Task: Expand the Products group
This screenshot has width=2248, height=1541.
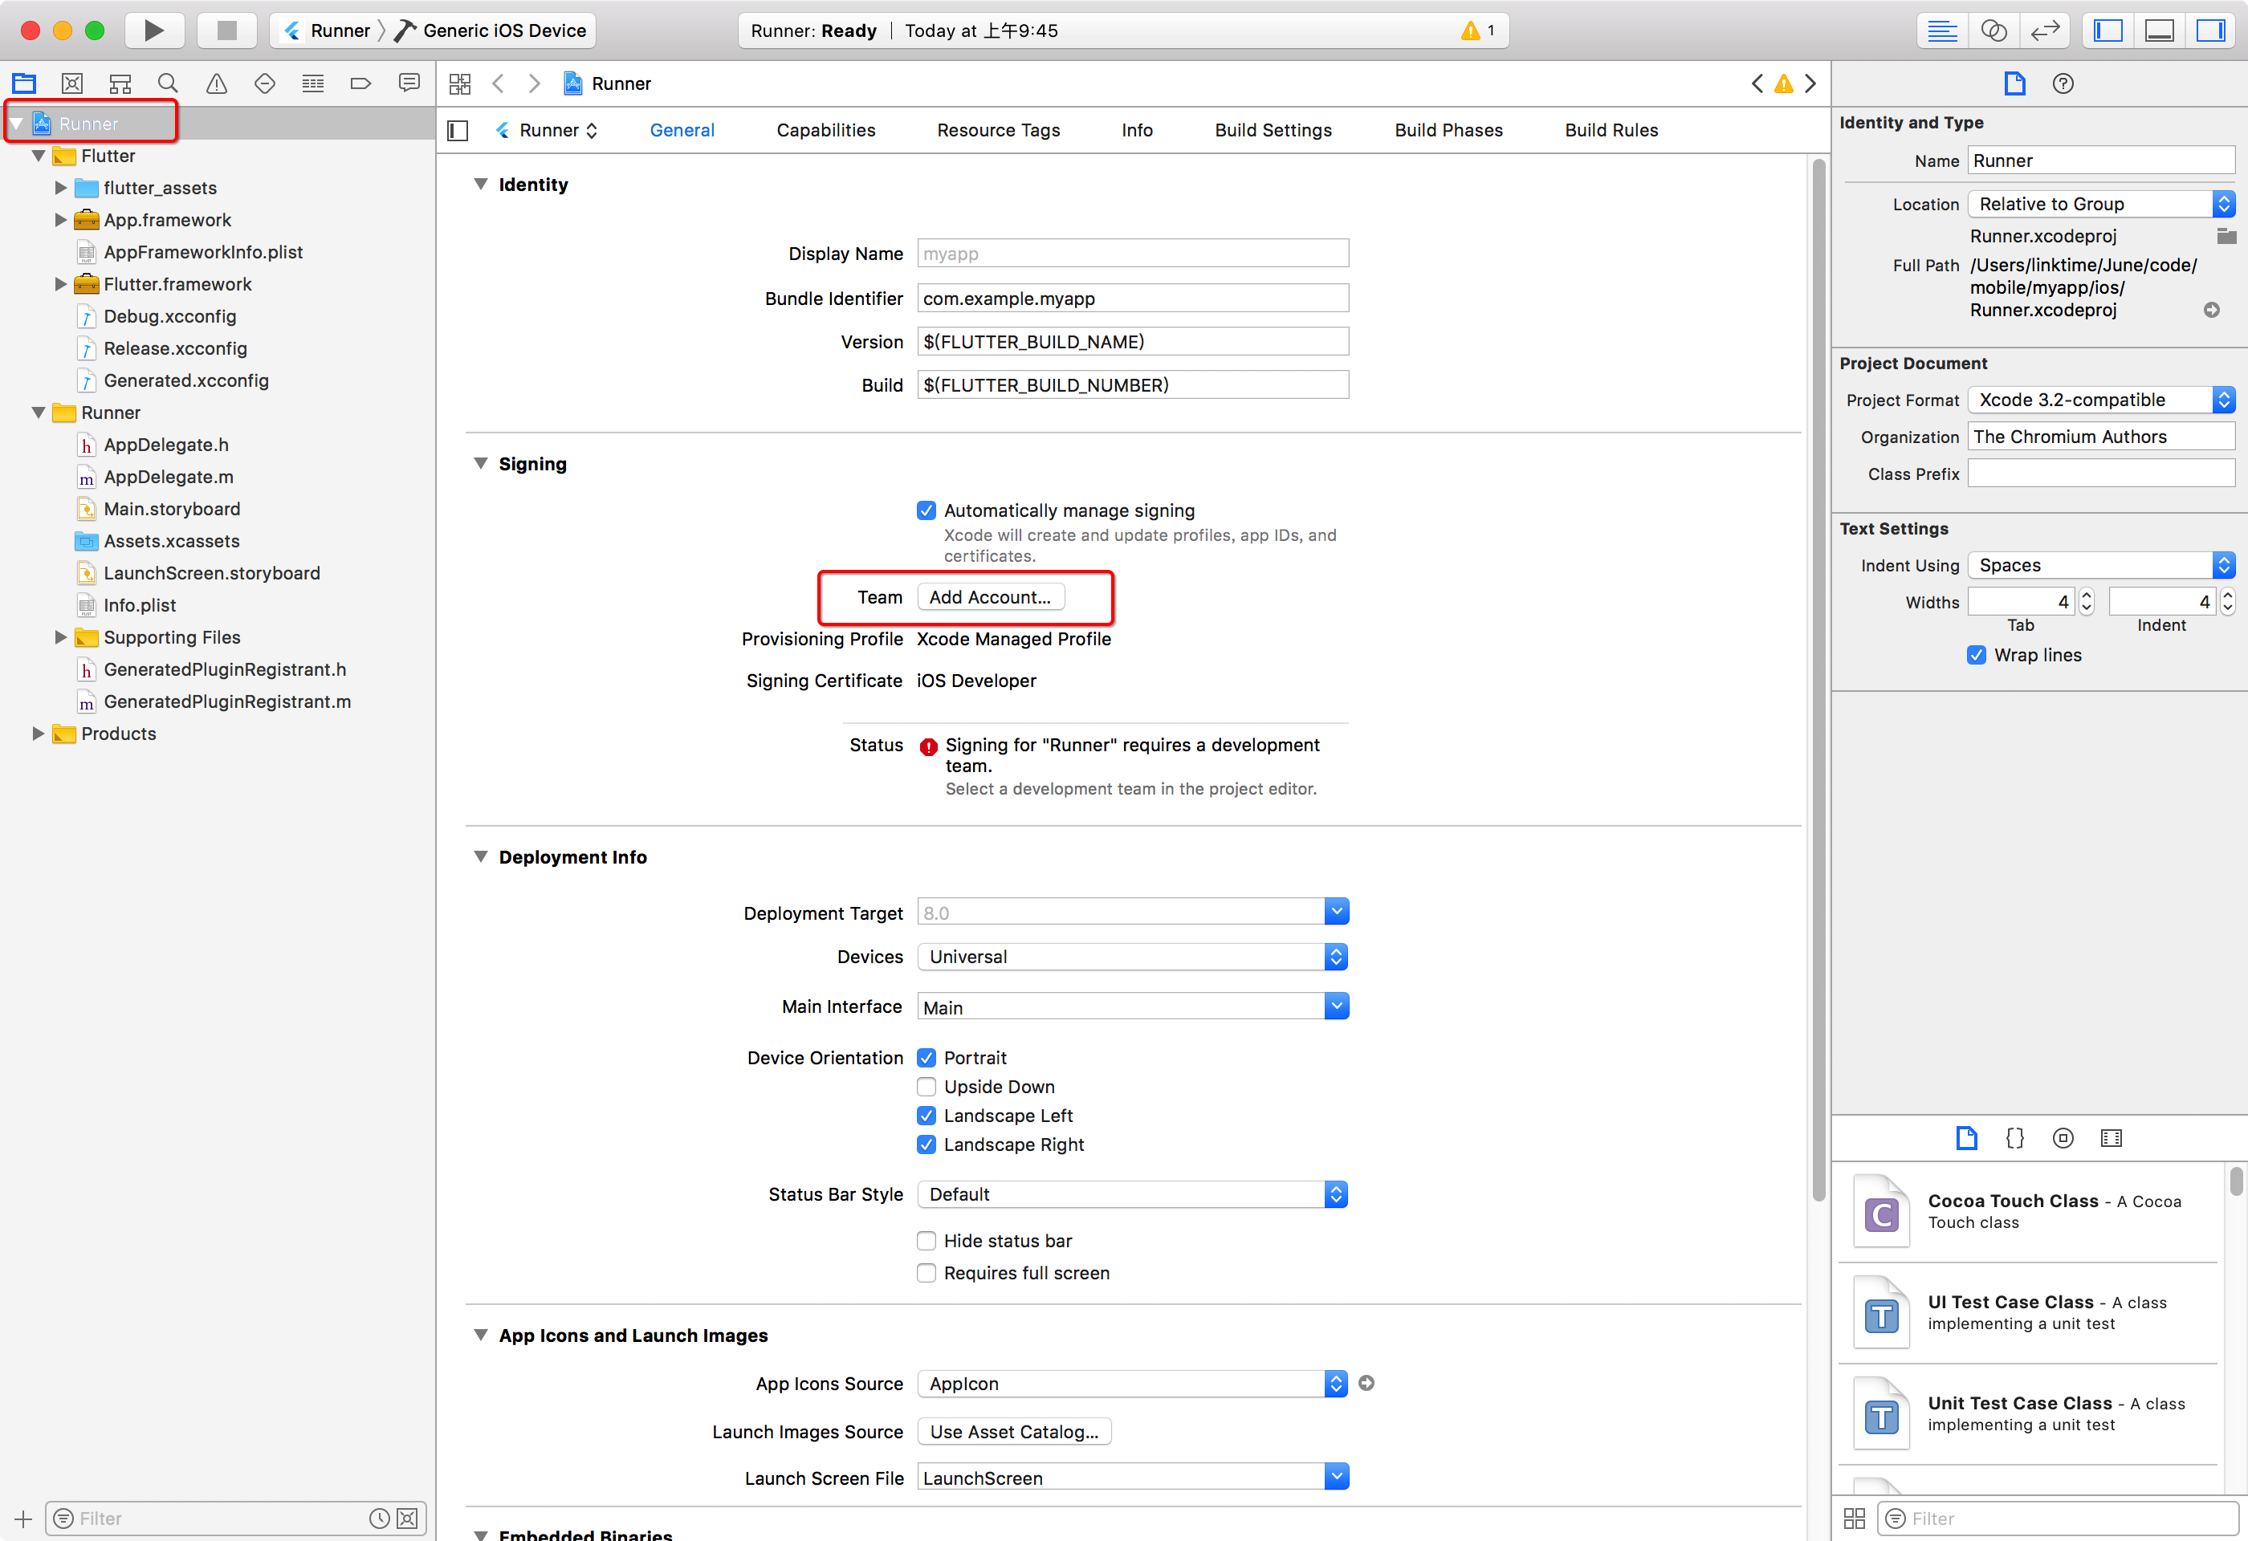Action: pos(39,734)
